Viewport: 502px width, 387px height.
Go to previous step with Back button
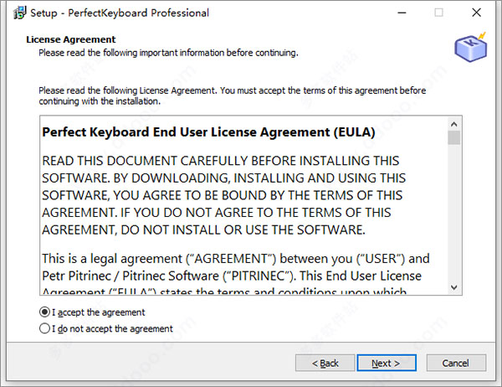point(325,363)
